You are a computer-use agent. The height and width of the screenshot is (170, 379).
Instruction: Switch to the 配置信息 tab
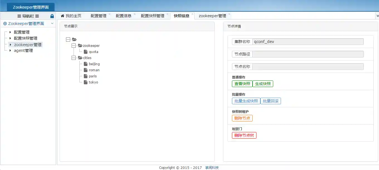click(x=124, y=16)
